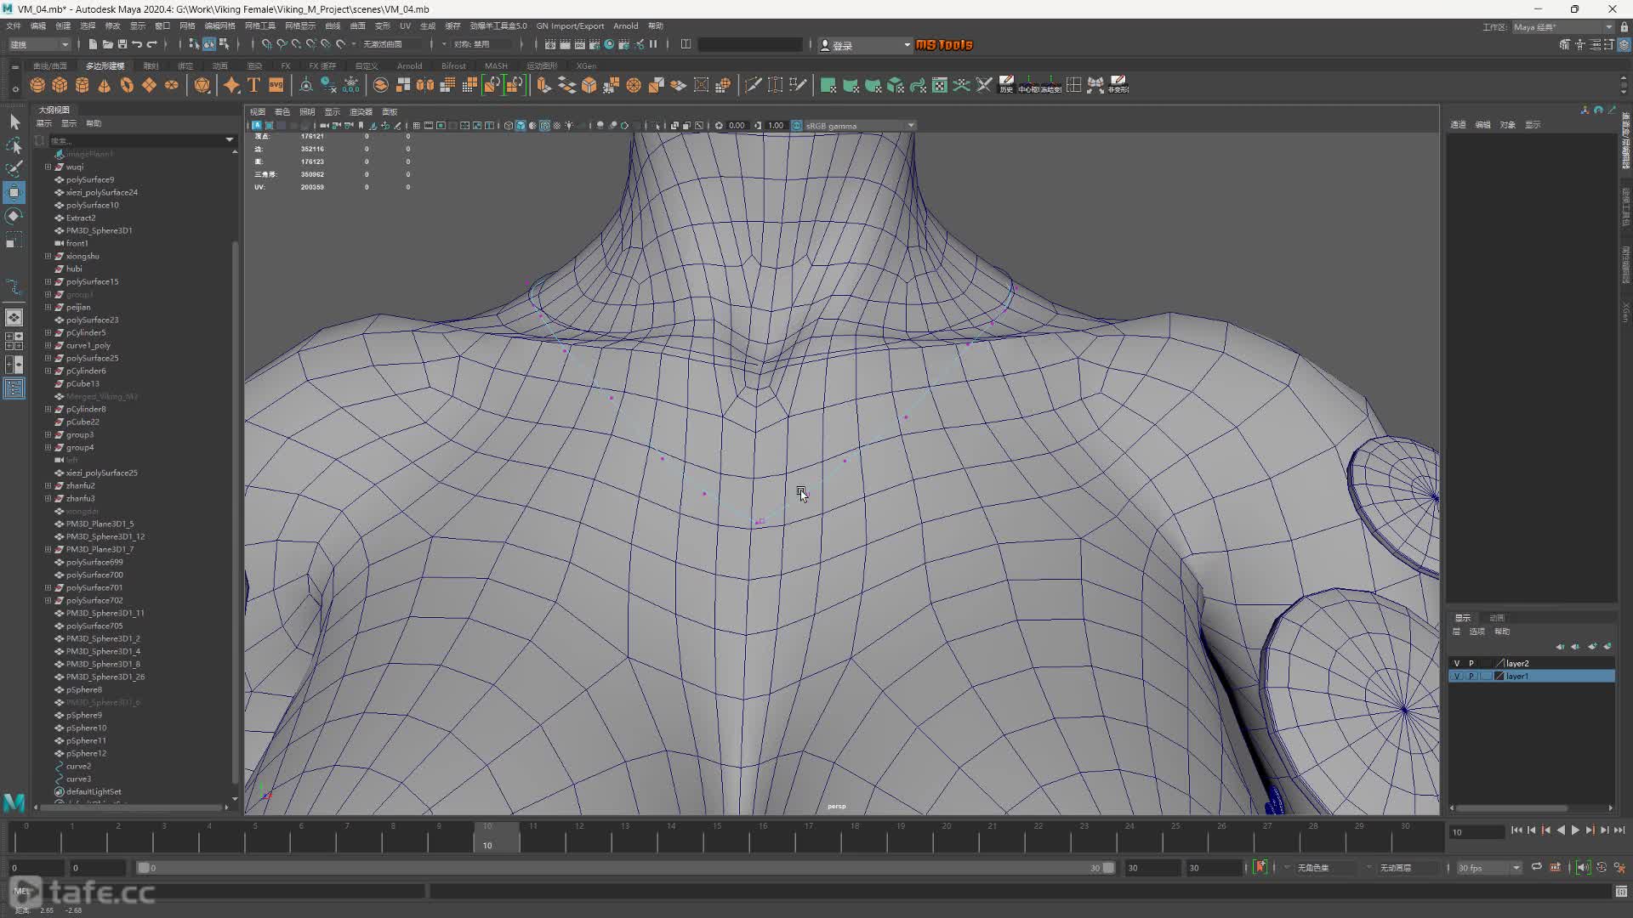Toggle the outliner icon in Quick Layout
1633x918 pixels.
click(14, 388)
